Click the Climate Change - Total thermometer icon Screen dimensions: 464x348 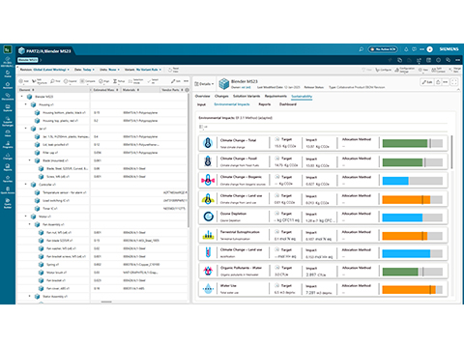[x=208, y=143]
